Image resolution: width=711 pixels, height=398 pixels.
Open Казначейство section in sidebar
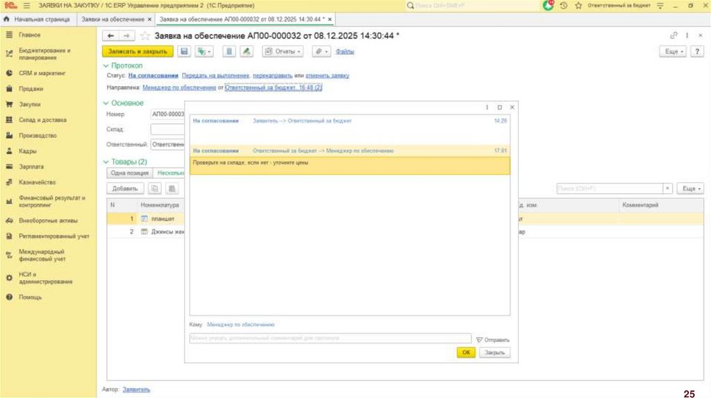[37, 182]
